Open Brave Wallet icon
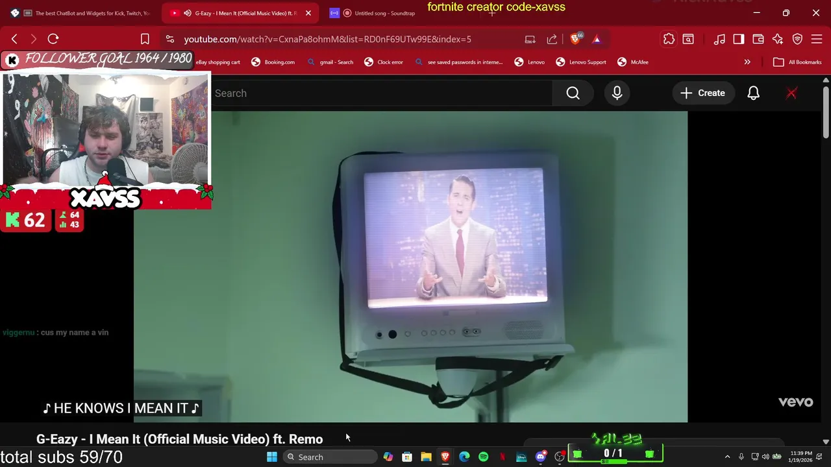Image resolution: width=831 pixels, height=467 pixels. [758, 39]
